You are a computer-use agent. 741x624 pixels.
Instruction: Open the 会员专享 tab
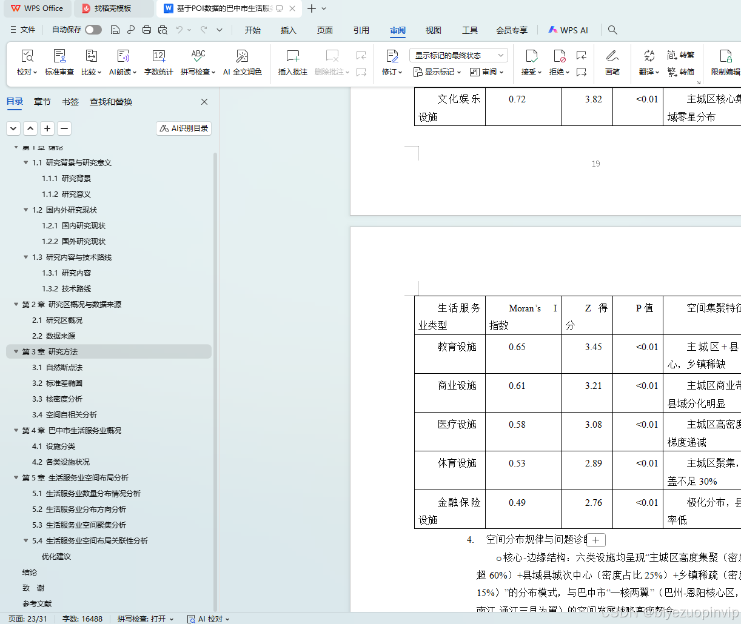click(x=512, y=30)
